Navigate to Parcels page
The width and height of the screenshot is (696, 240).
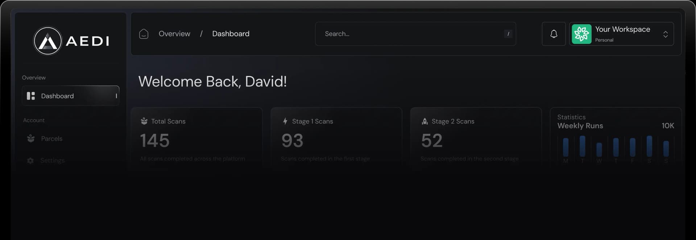(x=51, y=138)
